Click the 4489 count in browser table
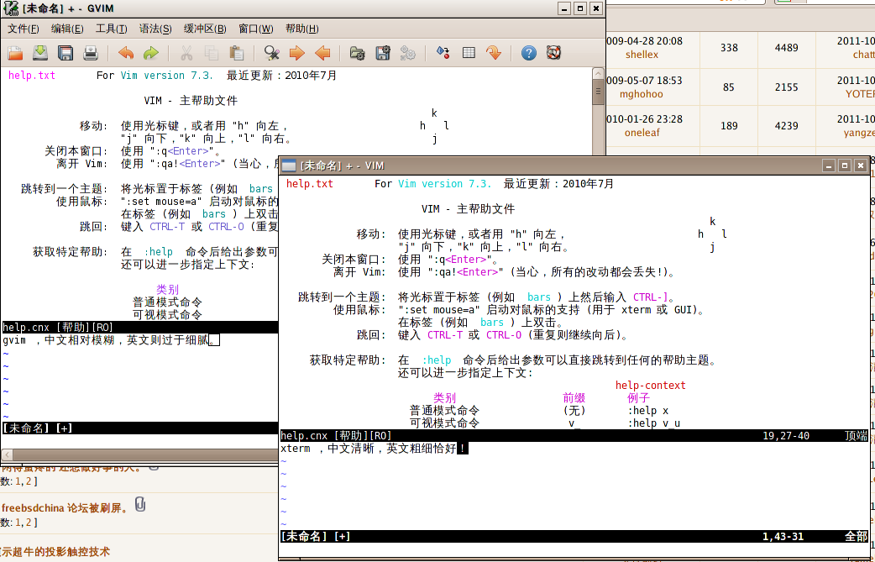 pos(786,48)
